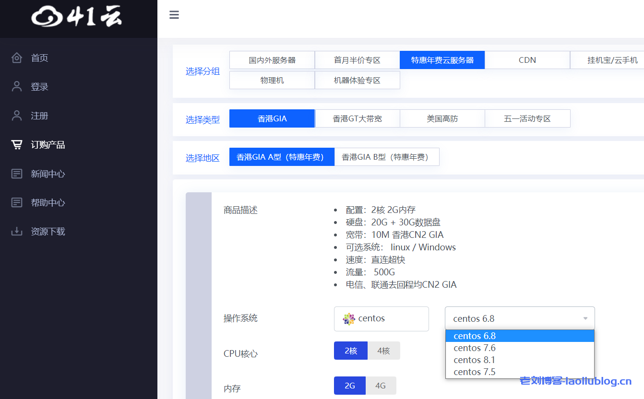Click the 商品描述 label
644x399 pixels.
240,210
